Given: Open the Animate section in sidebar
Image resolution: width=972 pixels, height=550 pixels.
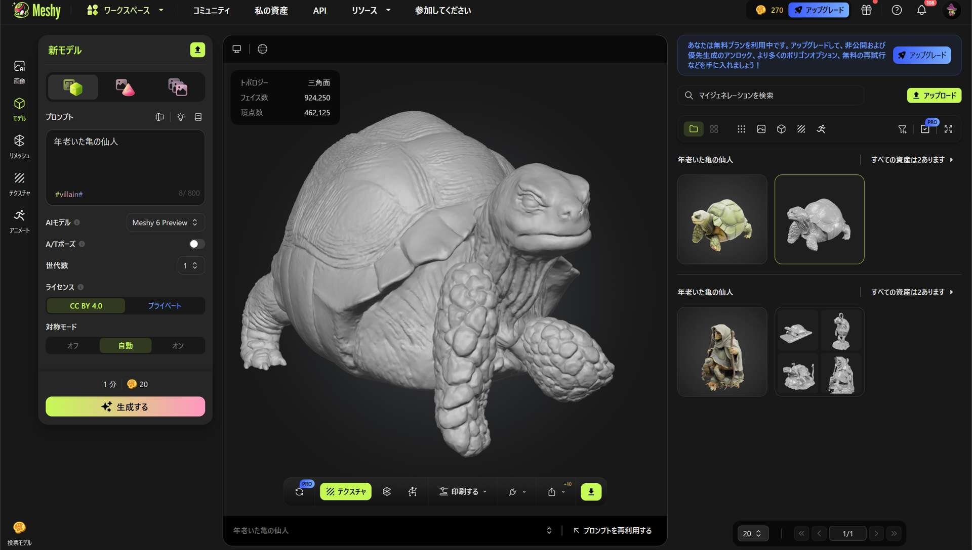Looking at the screenshot, I should [19, 220].
